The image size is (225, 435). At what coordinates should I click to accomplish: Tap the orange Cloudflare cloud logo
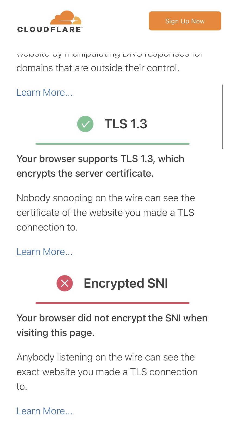[66, 18]
